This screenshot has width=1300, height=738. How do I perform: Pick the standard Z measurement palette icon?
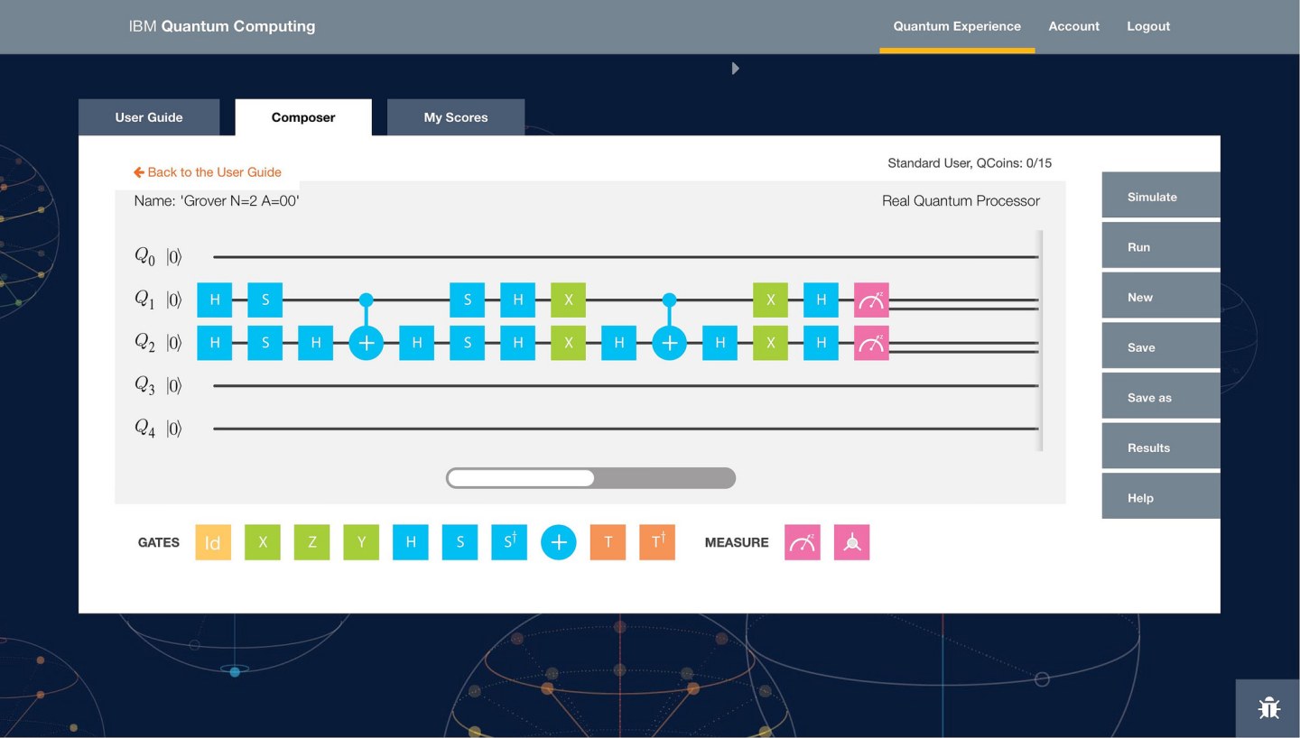pyautogui.click(x=802, y=542)
